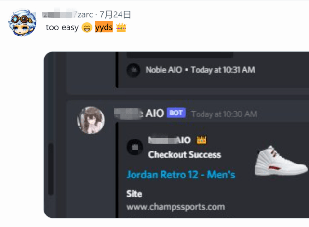Click the Checkout Success title
This screenshot has height=227, width=309.
point(185,155)
